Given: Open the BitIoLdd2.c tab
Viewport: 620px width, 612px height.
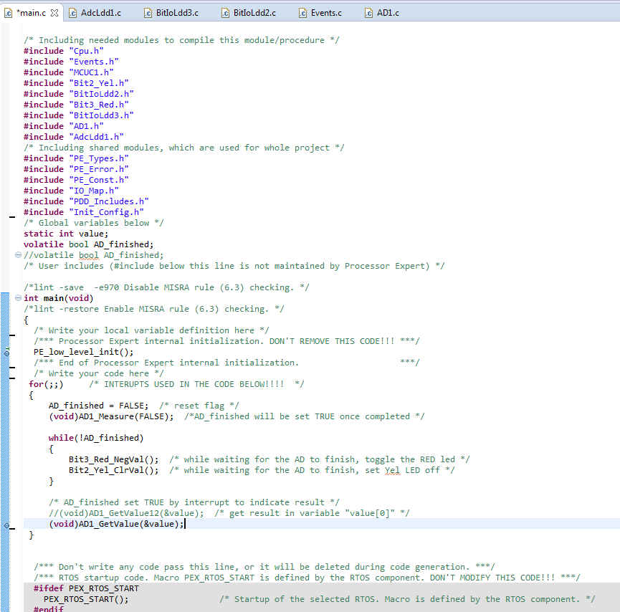Looking at the screenshot, I should point(254,13).
